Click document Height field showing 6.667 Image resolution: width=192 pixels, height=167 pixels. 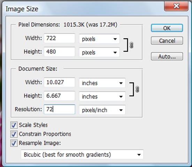point(60,96)
